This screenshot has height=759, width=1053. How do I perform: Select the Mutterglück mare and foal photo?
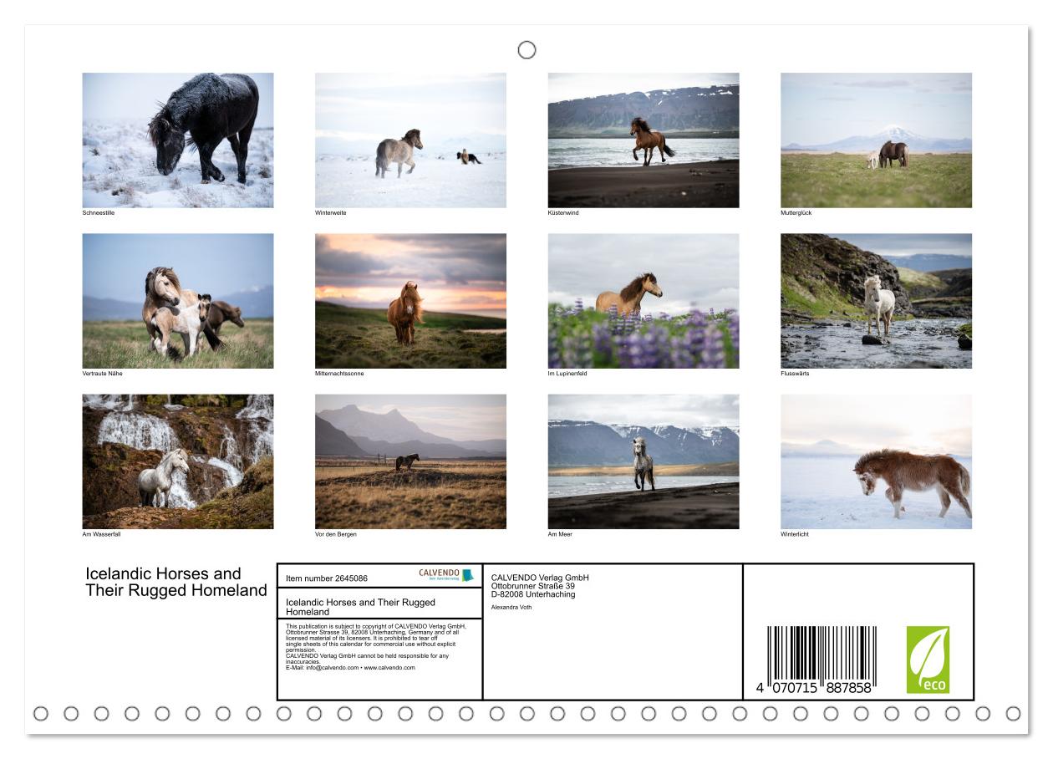[876, 140]
